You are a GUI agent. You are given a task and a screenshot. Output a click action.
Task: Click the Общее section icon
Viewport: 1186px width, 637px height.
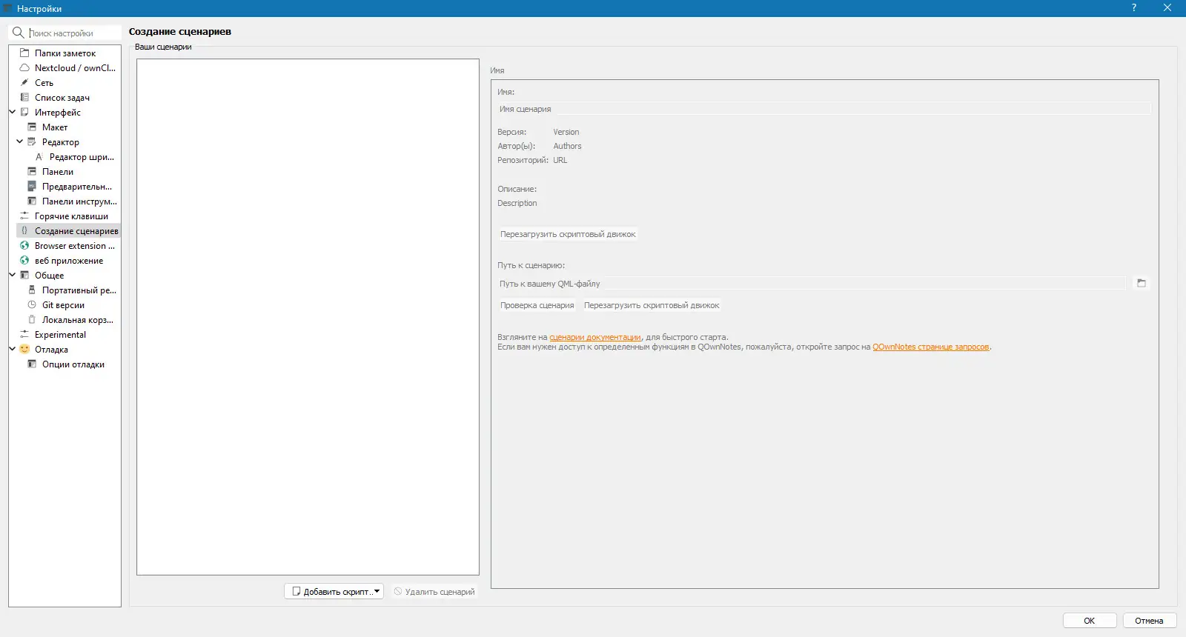24,276
